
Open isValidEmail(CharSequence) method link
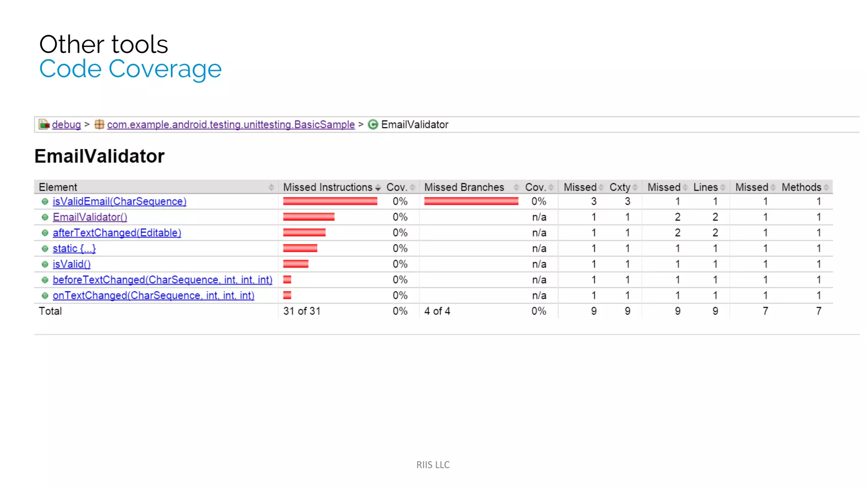coord(119,202)
